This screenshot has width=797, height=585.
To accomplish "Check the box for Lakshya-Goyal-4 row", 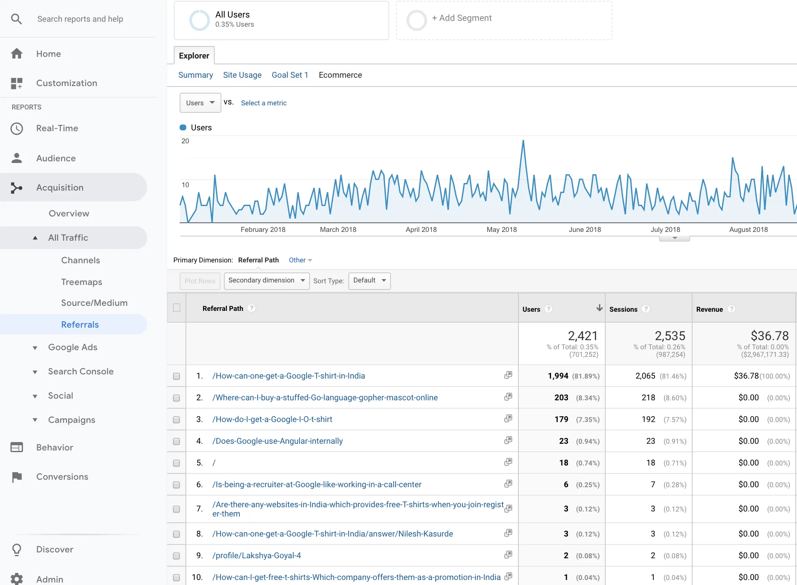I will pos(176,556).
